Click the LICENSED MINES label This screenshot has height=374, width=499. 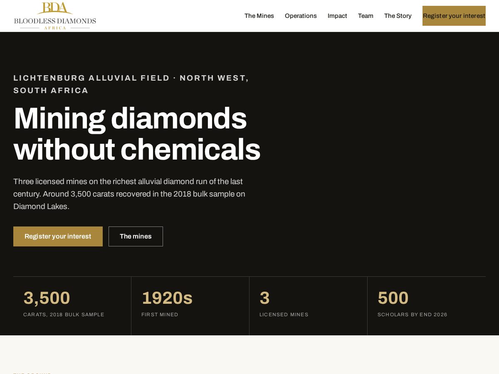pos(284,315)
